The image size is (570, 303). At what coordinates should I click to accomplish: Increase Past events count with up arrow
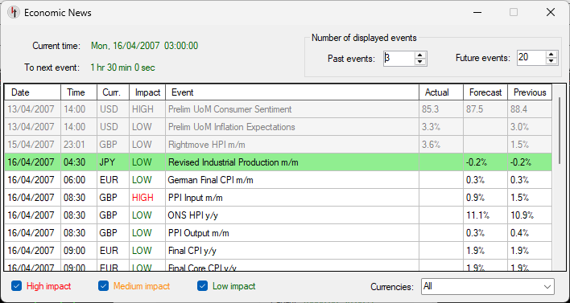coord(420,55)
